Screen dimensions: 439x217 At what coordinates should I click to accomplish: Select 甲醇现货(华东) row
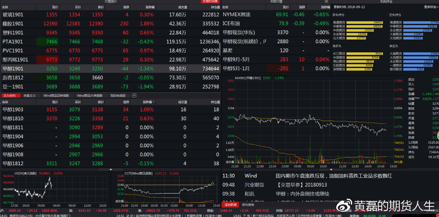click(276, 32)
